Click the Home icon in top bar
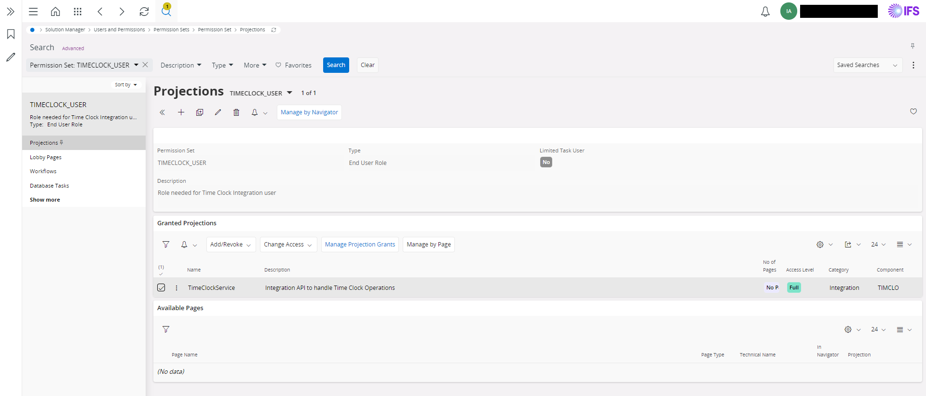This screenshot has width=926, height=396. pyautogui.click(x=55, y=12)
